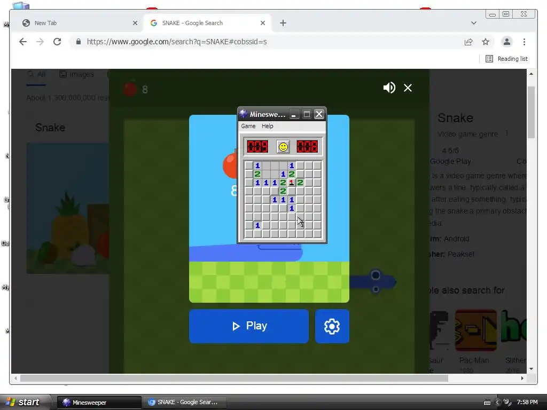547x410 pixels.
Task: Click the Pac-Man game thumbnail
Action: point(476,330)
